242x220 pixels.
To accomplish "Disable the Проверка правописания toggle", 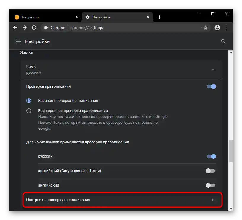I will pyautogui.click(x=211, y=86).
